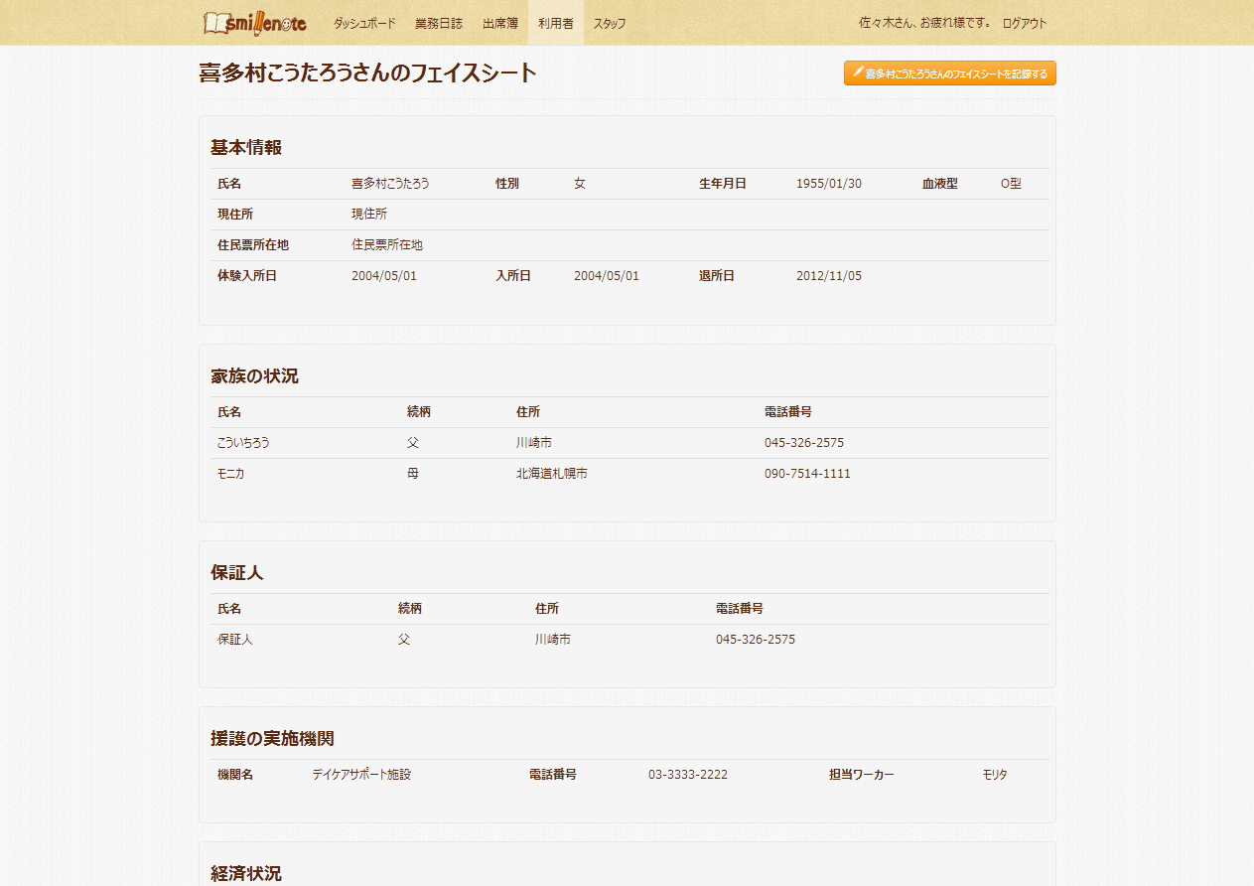Click the family member name モニカ

point(230,474)
